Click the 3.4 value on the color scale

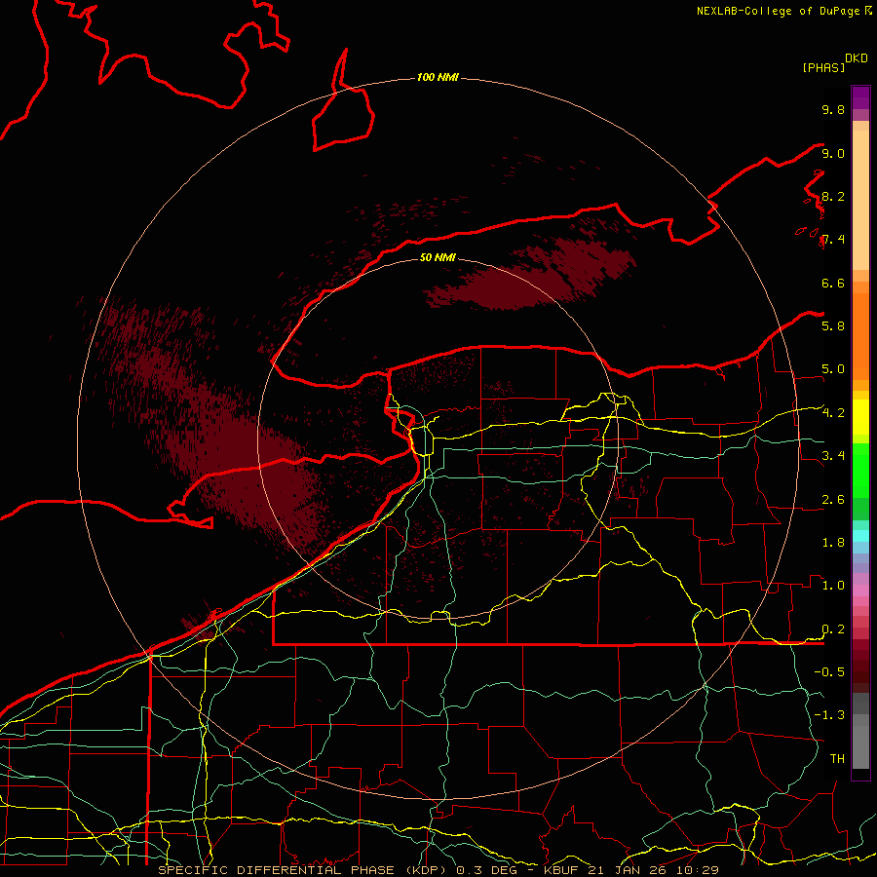point(833,455)
